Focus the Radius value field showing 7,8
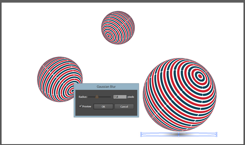The image size is (245, 145). pyautogui.click(x=120, y=97)
